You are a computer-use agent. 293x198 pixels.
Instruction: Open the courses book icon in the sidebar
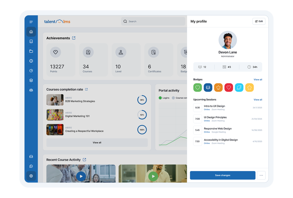click(x=31, y=41)
